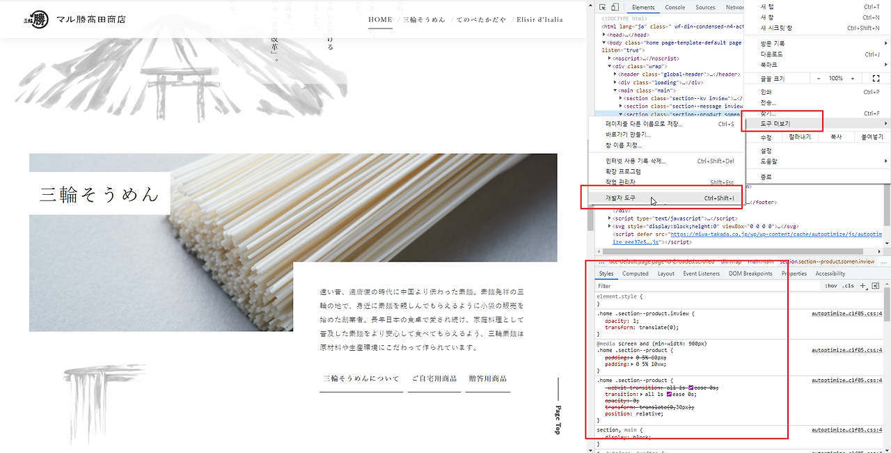The width and height of the screenshot is (891, 453).
Task: Select 인터넷 사용 기록 삭제
Action: [666, 161]
